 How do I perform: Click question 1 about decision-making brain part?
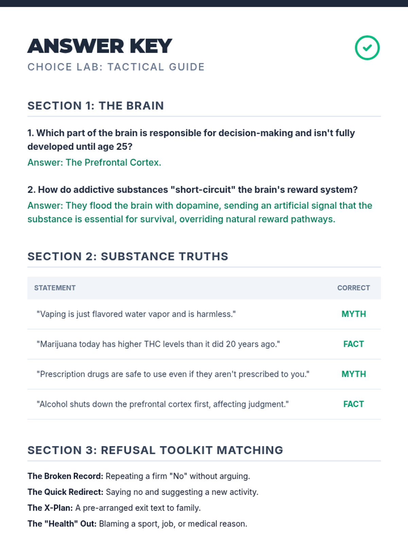(191, 140)
